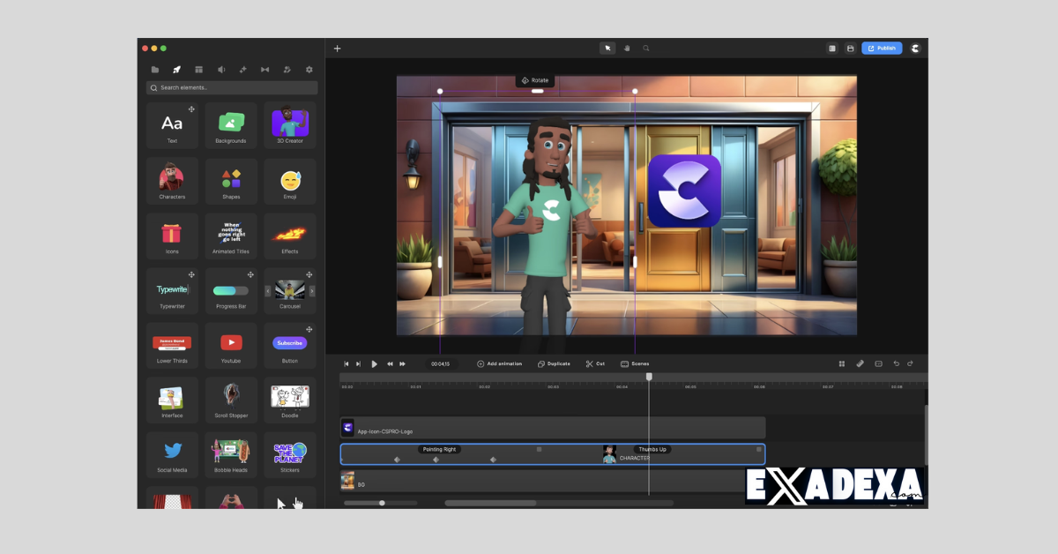The width and height of the screenshot is (1058, 554).
Task: Select the hand pan tool
Action: pos(627,48)
